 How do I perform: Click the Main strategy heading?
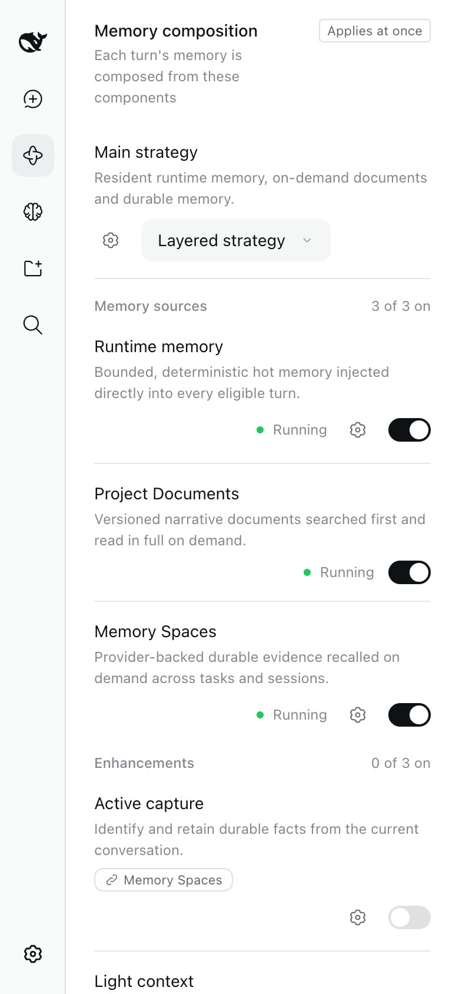pyautogui.click(x=146, y=152)
